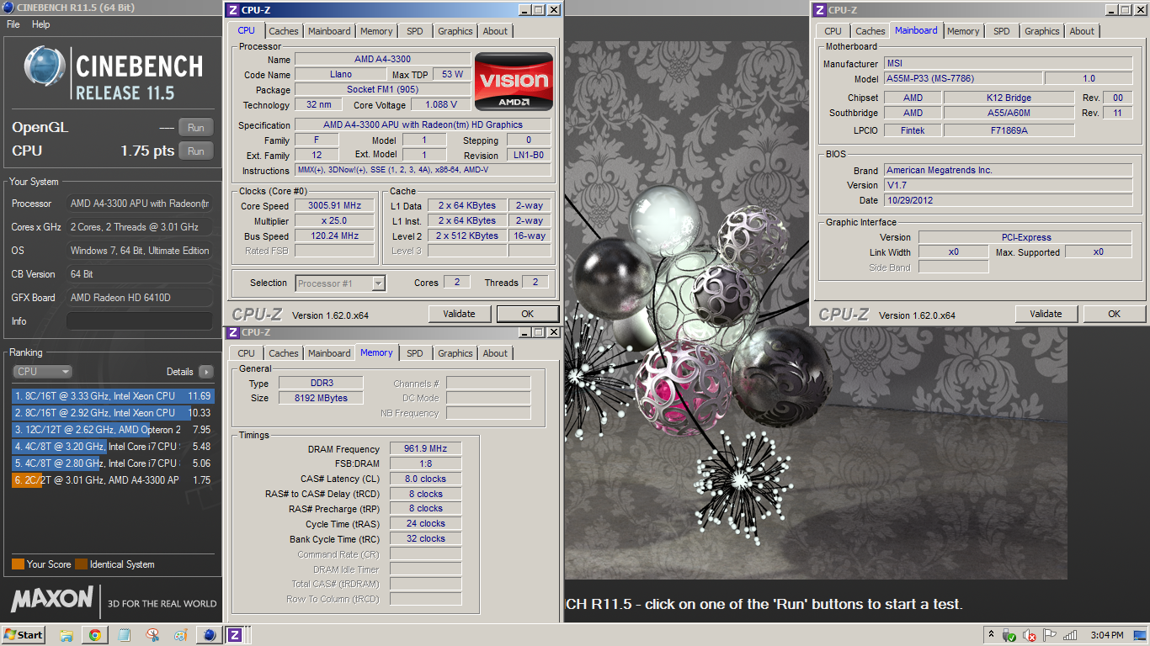
Task: Click OK in the CPU tab window
Action: (527, 314)
